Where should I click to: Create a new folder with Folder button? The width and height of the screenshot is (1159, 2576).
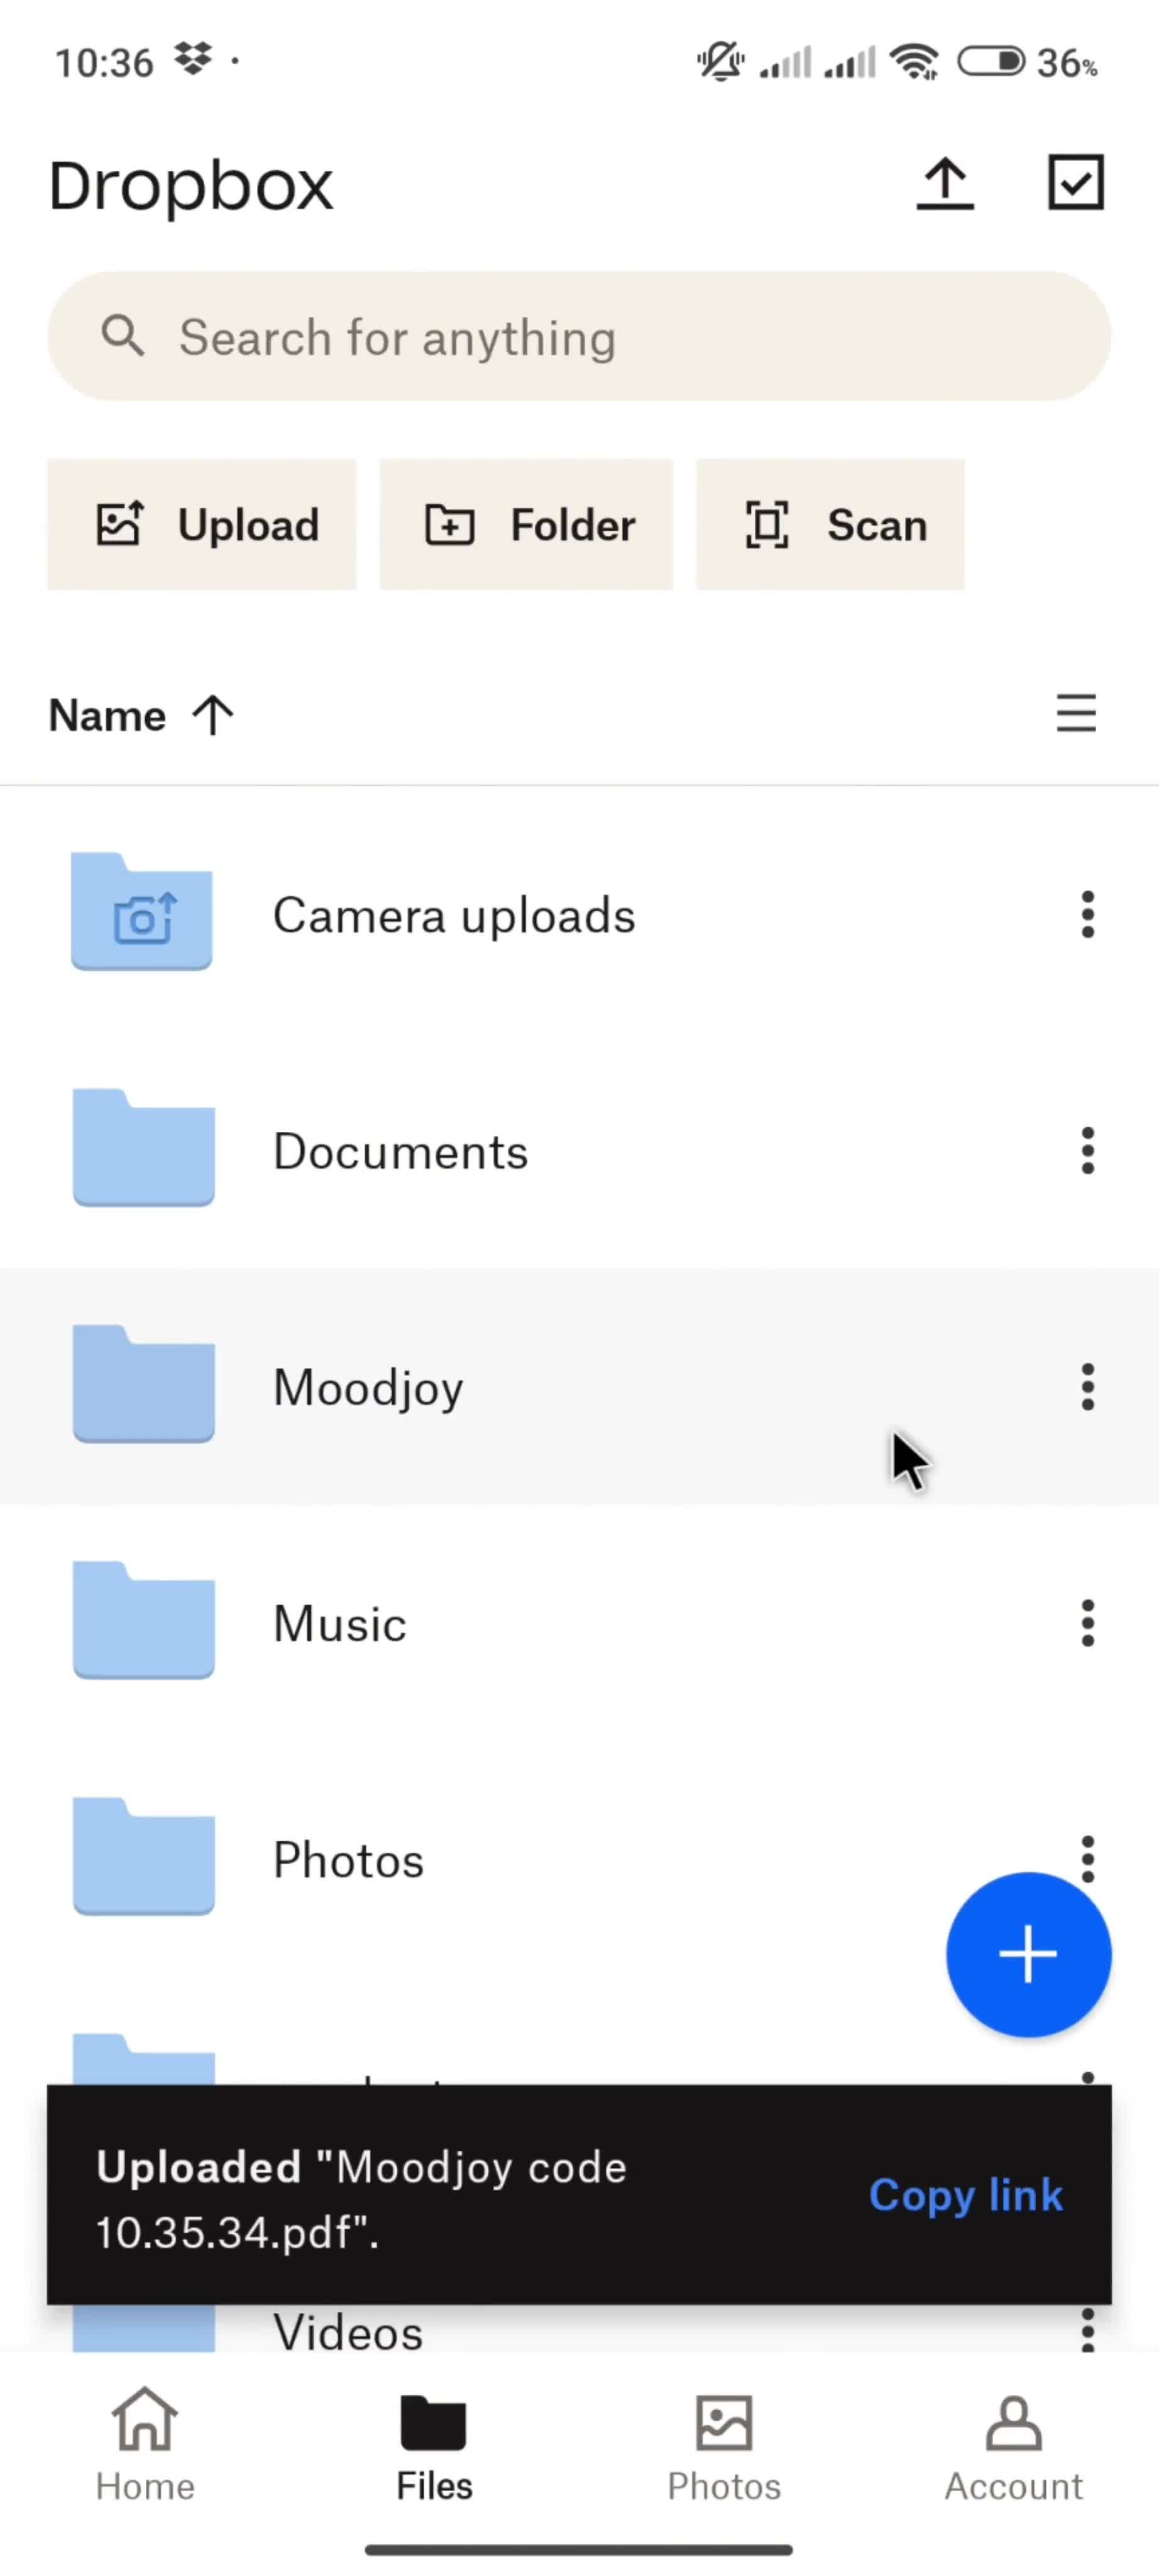(527, 525)
